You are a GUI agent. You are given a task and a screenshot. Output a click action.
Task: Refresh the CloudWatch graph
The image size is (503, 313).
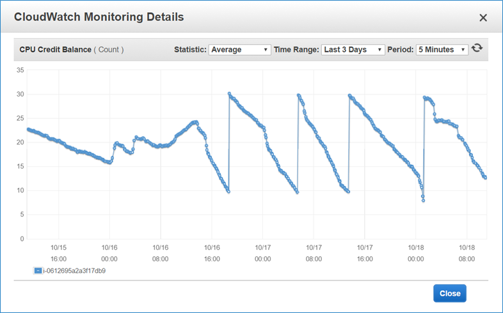point(477,48)
